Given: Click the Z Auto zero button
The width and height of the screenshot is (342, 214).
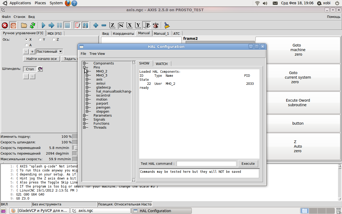Looking at the screenshot, I should click(x=298, y=146).
